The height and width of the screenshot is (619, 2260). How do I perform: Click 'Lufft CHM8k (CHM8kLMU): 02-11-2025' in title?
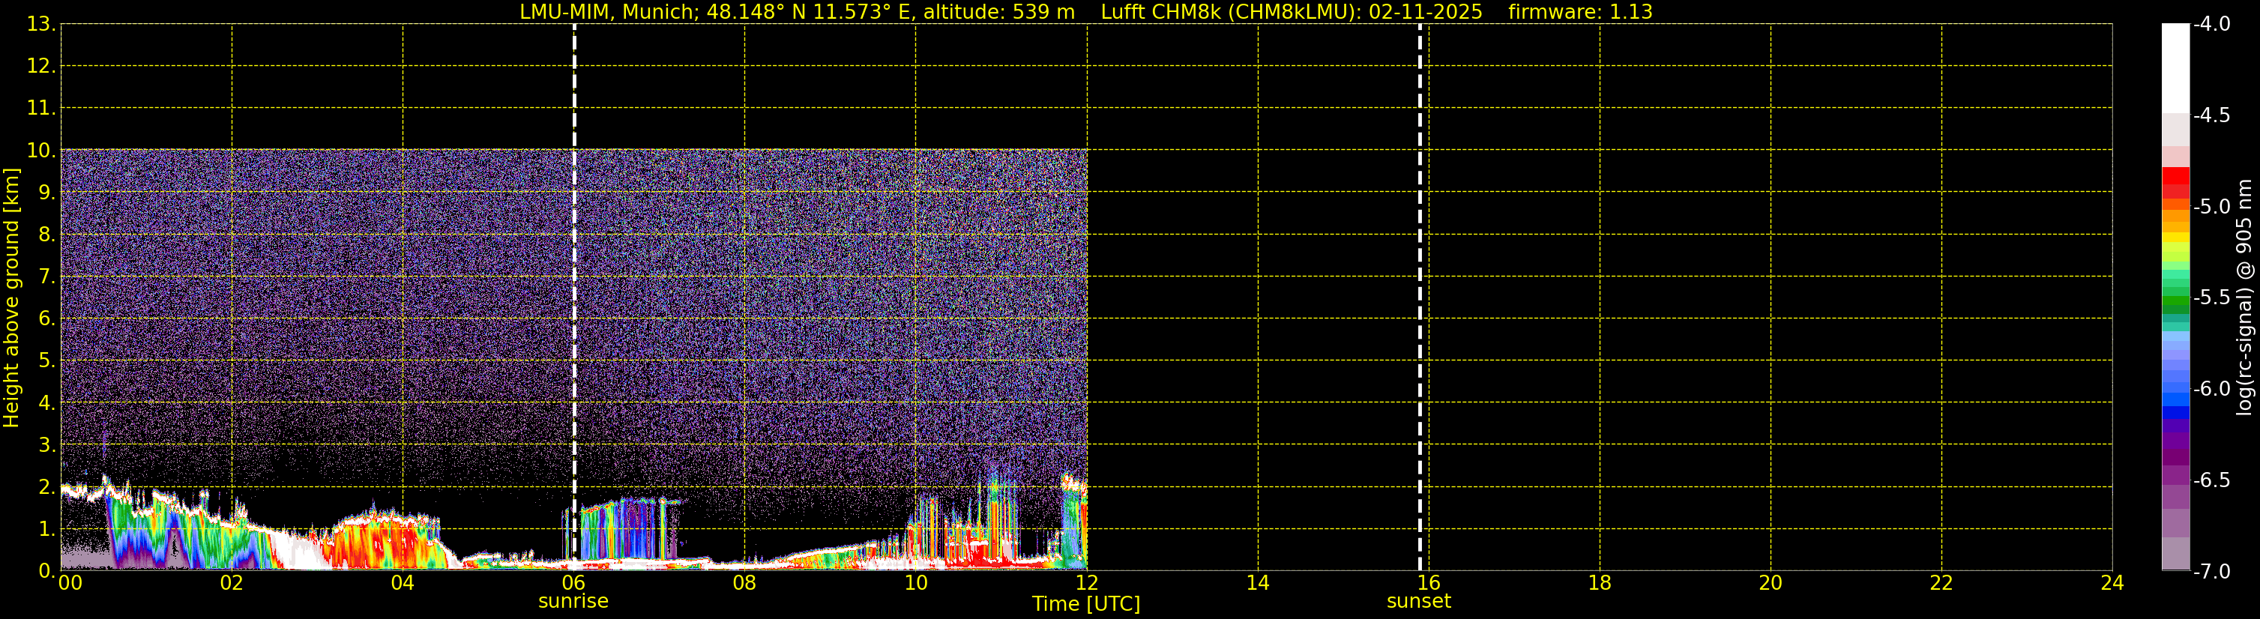pos(1292,11)
